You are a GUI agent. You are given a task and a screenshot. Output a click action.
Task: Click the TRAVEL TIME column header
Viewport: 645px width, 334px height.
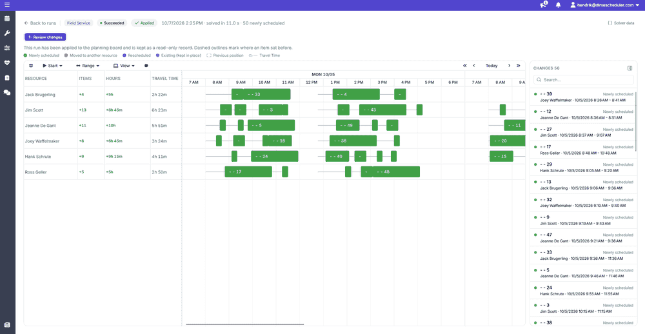[165, 79]
